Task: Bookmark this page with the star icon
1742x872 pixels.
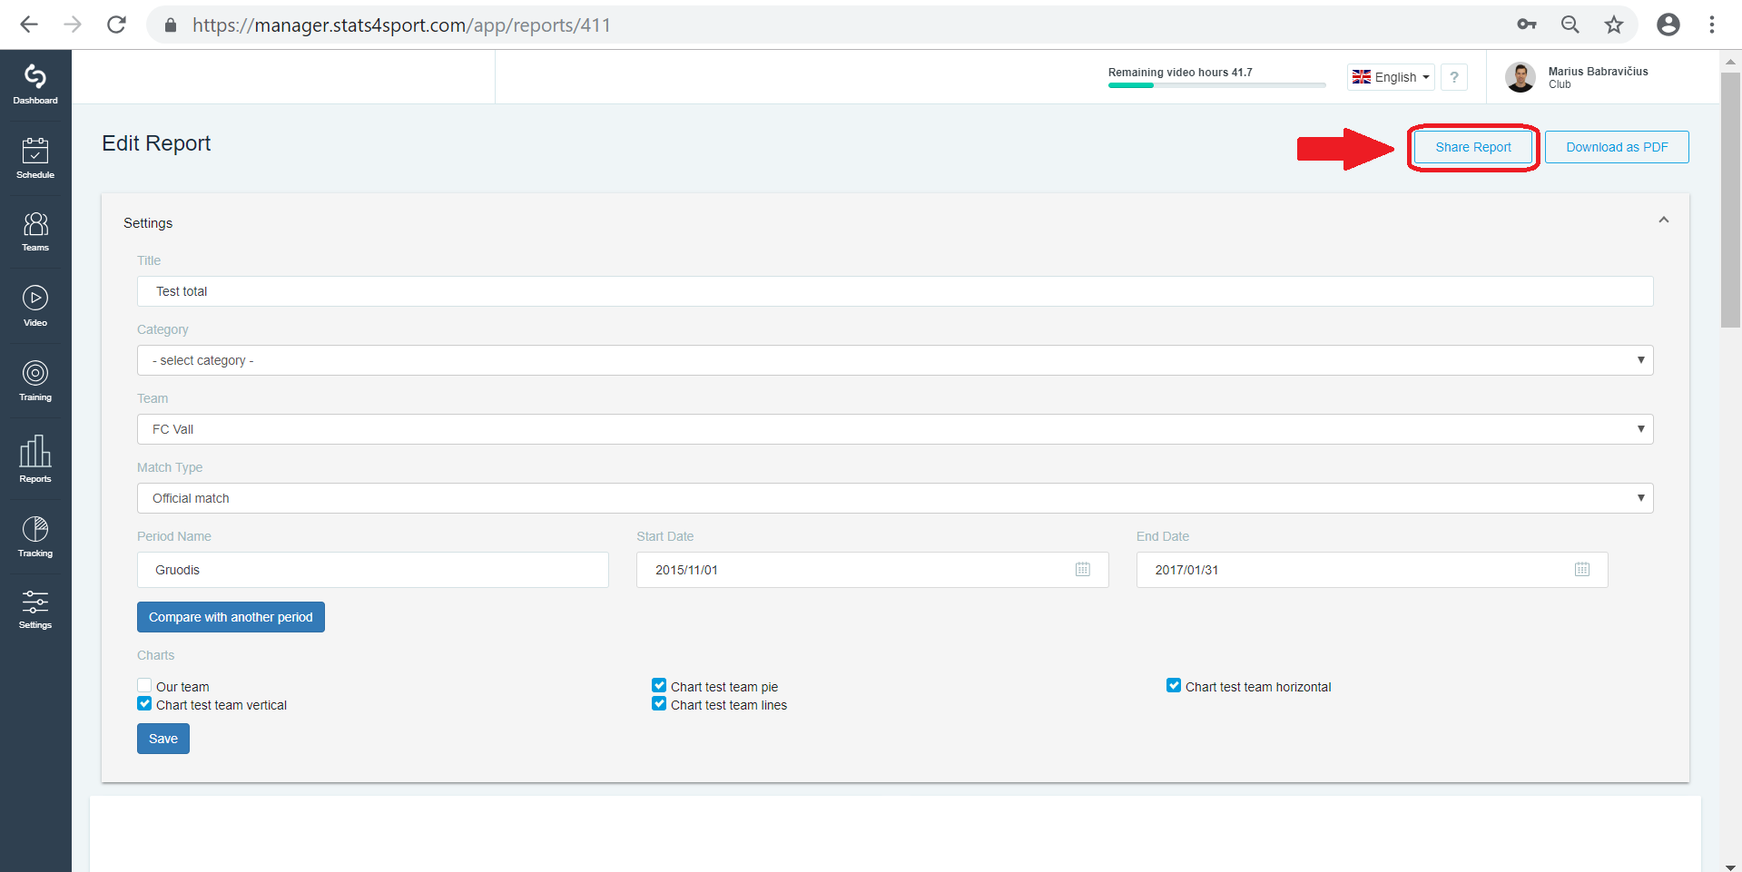Action: [x=1613, y=24]
